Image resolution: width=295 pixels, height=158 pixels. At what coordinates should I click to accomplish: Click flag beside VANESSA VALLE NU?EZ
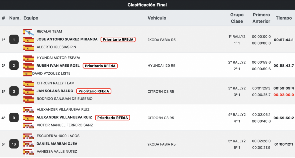[x=29, y=151]
